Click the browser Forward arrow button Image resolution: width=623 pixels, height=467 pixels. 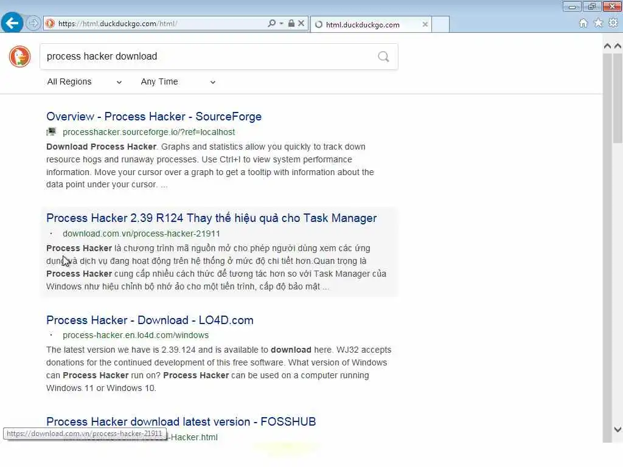point(33,23)
